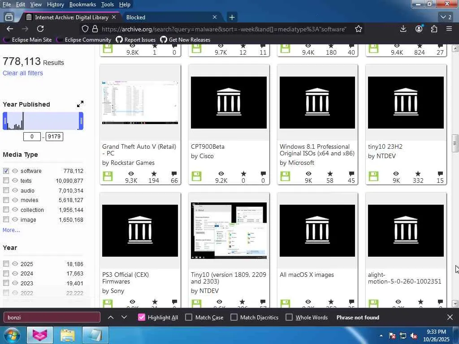Enable Match Case in find bar
Screen dimensions: 459x344
click(189, 318)
